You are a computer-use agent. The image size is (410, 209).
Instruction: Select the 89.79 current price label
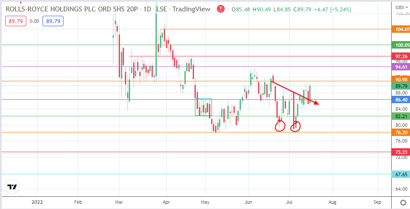click(401, 86)
